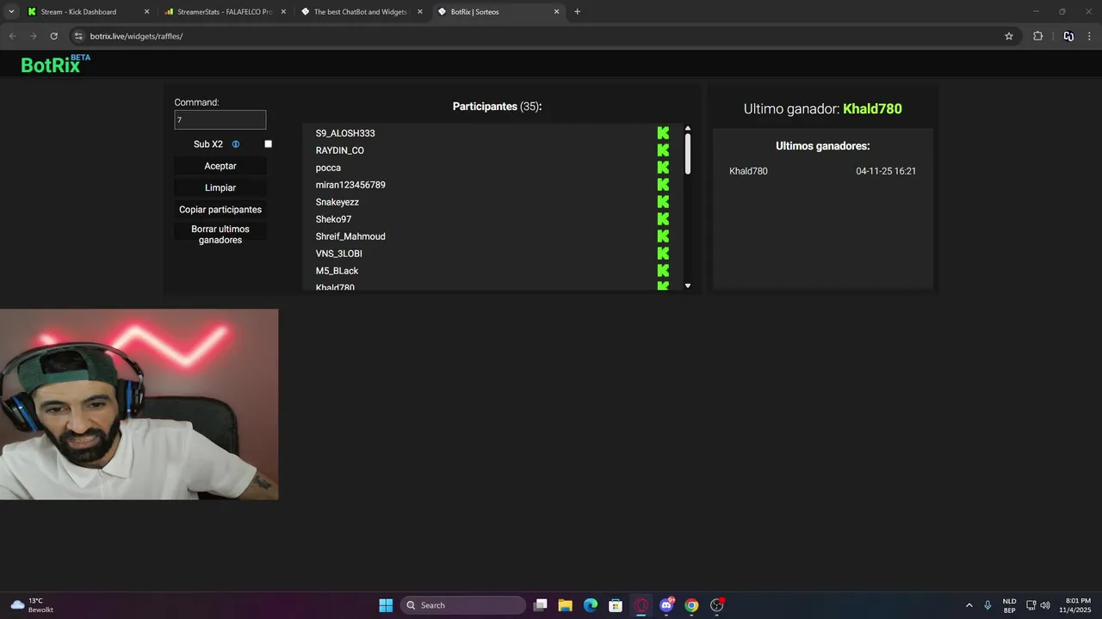Click Borrar ultimos ganadores button
The width and height of the screenshot is (1102, 619).
pyautogui.click(x=220, y=235)
